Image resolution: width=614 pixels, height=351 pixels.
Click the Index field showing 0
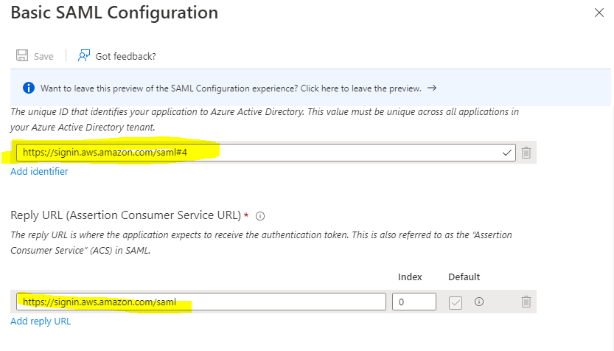click(x=414, y=302)
